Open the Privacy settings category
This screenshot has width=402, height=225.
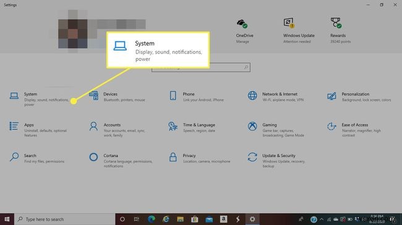tap(200, 158)
